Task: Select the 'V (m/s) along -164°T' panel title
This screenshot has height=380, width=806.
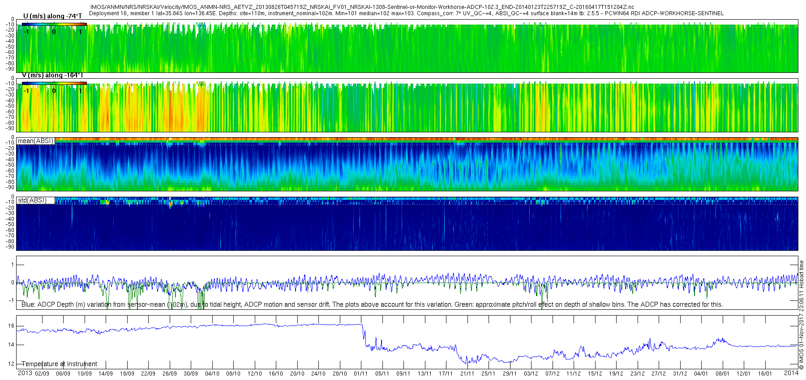Action: point(52,76)
